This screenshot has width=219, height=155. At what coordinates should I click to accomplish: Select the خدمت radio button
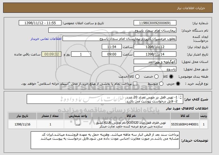click(156, 77)
